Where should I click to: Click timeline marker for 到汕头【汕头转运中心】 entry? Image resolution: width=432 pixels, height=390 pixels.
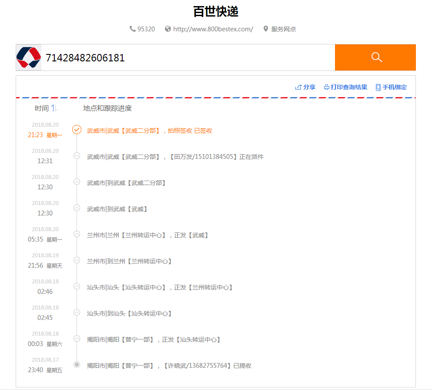(x=77, y=312)
